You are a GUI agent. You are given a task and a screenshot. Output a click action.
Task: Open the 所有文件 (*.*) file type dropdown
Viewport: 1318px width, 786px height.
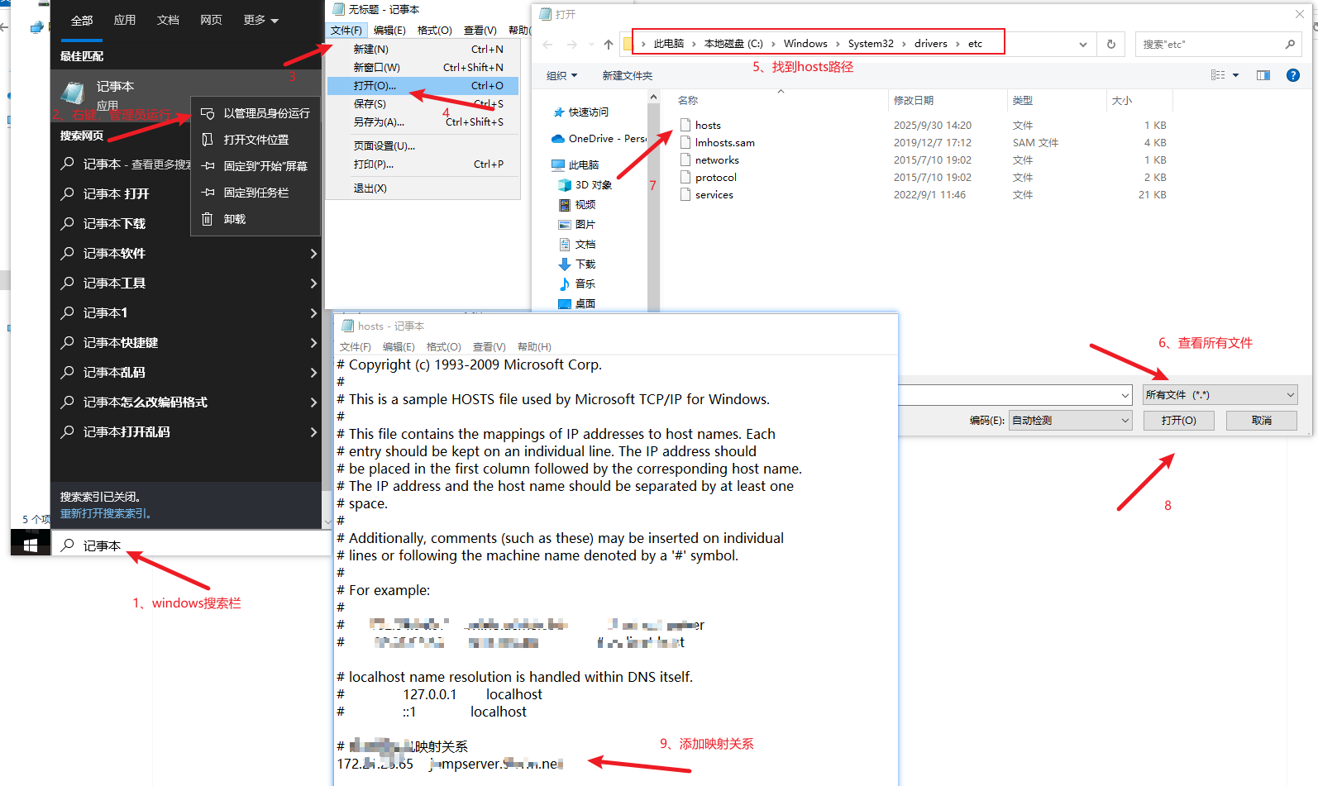click(x=1220, y=395)
